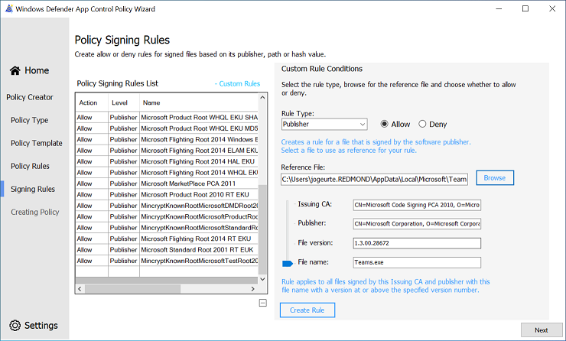Click the Home icon in sidebar
This screenshot has width=566, height=341.
click(15, 70)
